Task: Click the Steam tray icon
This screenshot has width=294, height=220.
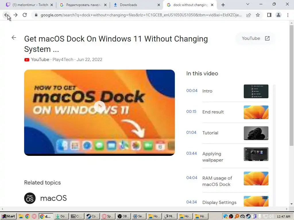Action: [x=248, y=217]
